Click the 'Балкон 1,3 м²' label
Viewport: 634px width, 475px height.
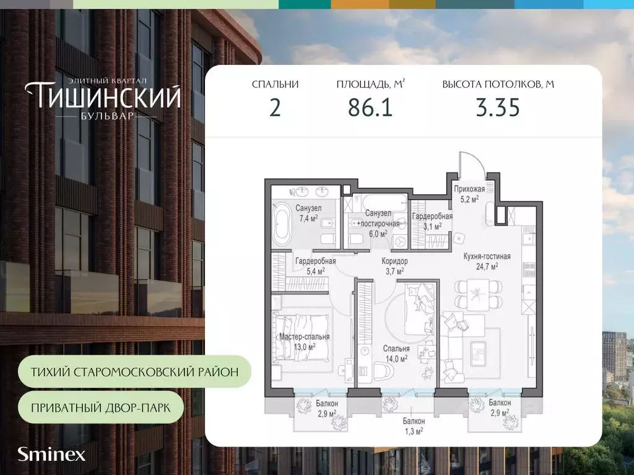point(414,426)
